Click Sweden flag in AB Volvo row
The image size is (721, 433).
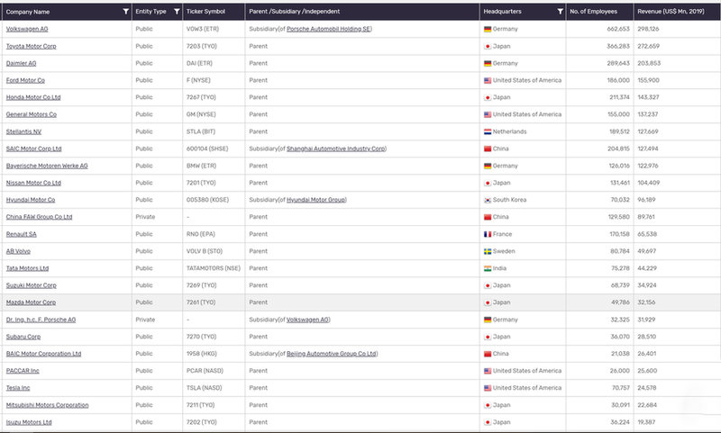click(x=488, y=251)
